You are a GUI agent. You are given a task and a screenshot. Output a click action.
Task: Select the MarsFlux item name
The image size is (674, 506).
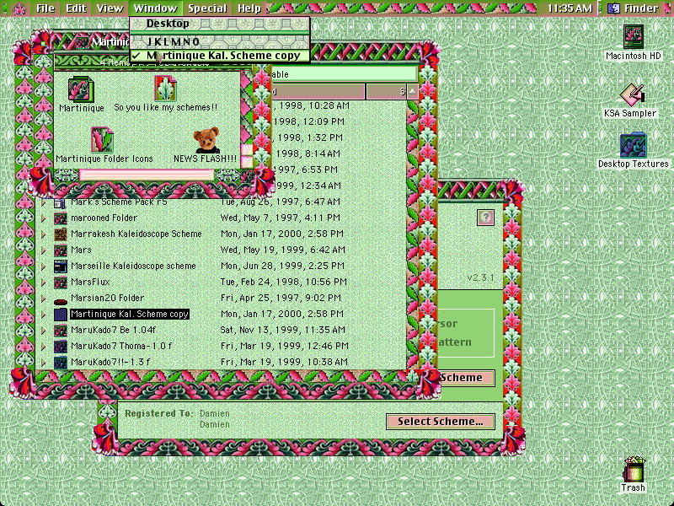pyautogui.click(x=90, y=283)
